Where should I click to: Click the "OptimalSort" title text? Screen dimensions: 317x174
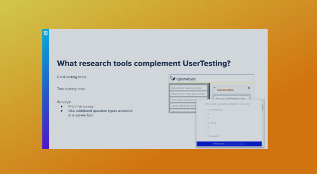186,79
